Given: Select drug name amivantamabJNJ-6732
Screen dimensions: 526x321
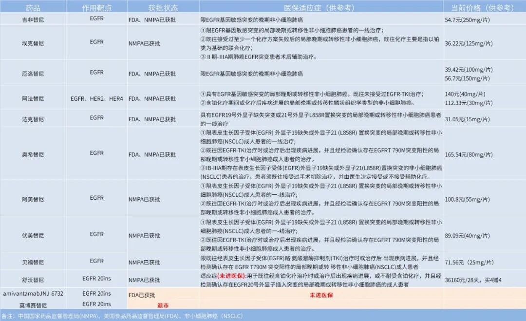Looking at the screenshot, I should 33,294.
